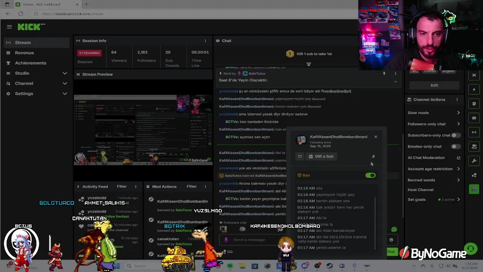Screen dimensions: 483x272
Task: Click the wrench tools icon in right sidebar
Action: pos(474,161)
